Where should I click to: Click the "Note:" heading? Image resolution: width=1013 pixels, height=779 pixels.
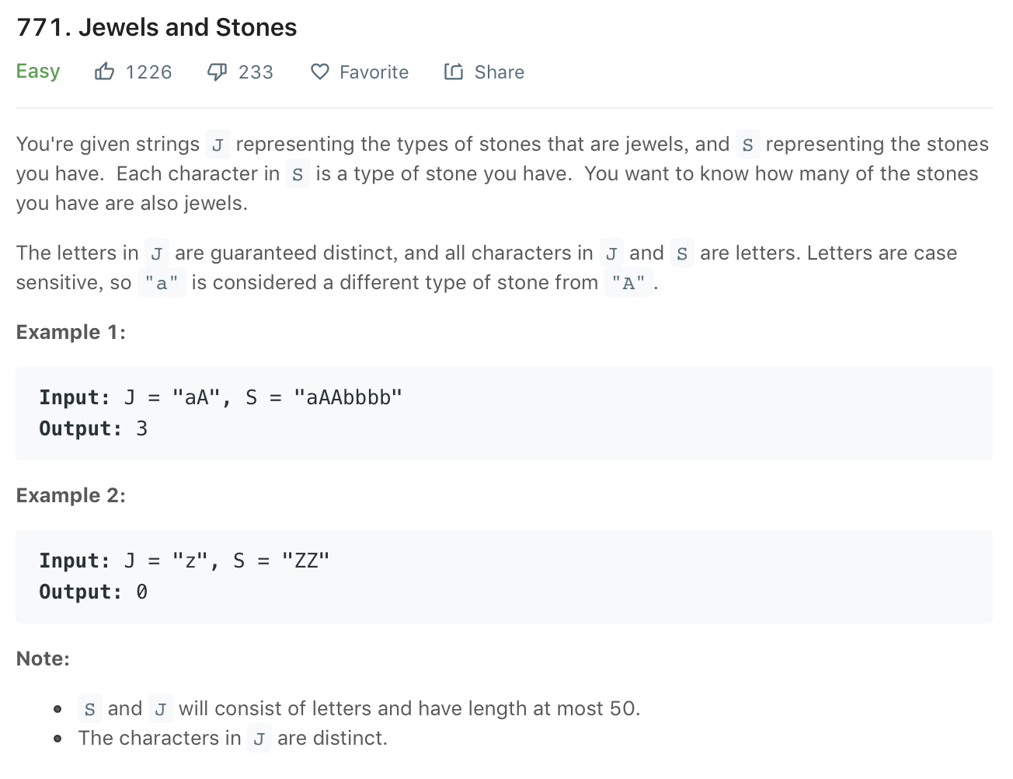point(43,659)
